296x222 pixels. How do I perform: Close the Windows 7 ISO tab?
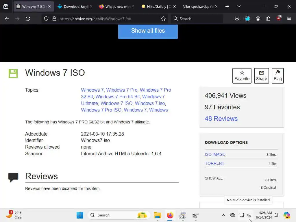click(49, 6)
